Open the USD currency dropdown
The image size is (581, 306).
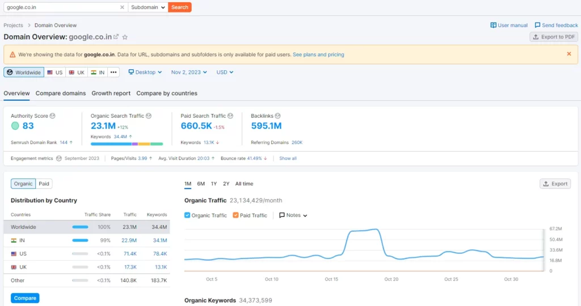225,72
